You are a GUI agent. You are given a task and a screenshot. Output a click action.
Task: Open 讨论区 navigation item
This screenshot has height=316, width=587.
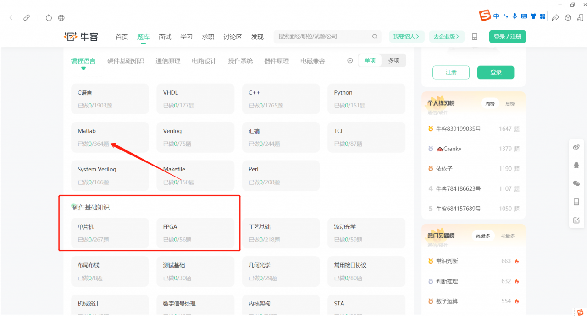click(233, 37)
